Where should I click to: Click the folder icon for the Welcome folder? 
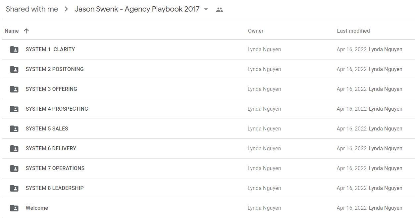pyautogui.click(x=14, y=208)
